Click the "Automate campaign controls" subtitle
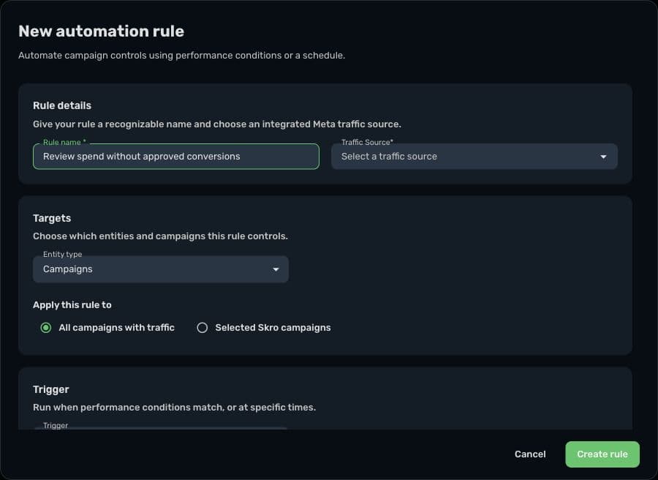The image size is (658, 480). (182, 56)
